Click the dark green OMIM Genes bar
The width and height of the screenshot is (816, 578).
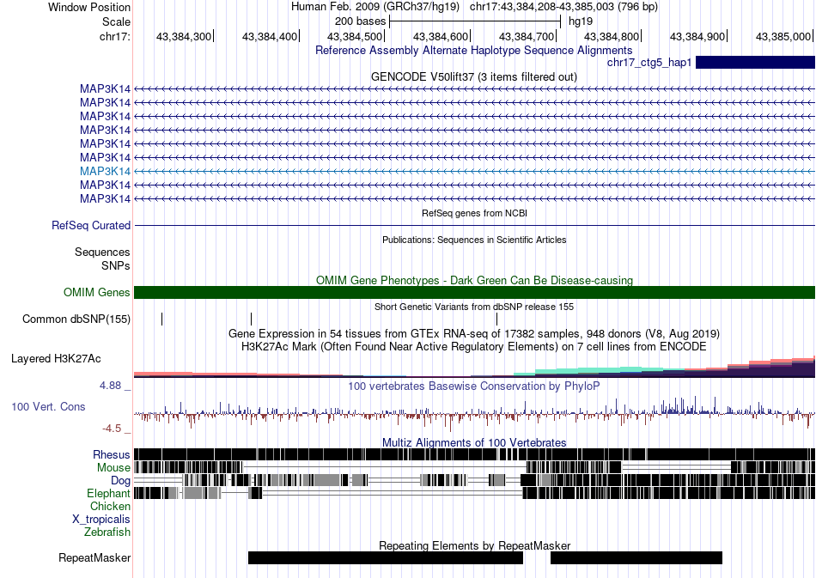pos(475,292)
